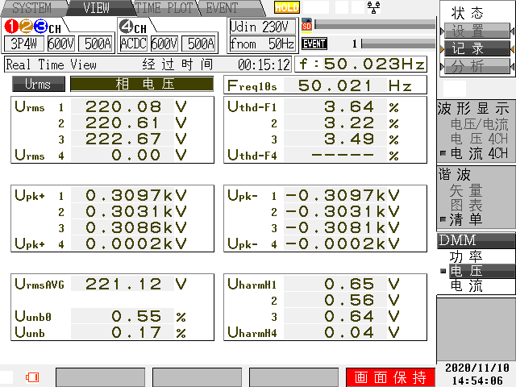Click the orange battery icon in bottom bar

click(x=32, y=377)
